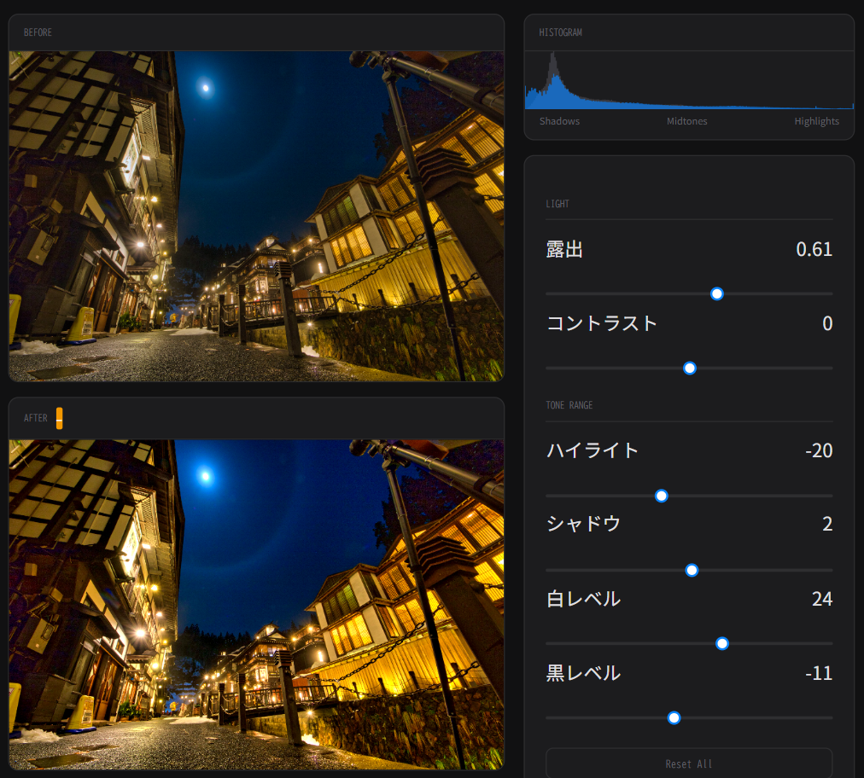Click the histogram graph
The image size is (864, 778).
pyautogui.click(x=688, y=80)
